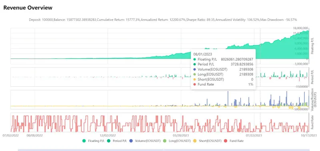Click the 03/28/2023 date axis label

click(181, 135)
